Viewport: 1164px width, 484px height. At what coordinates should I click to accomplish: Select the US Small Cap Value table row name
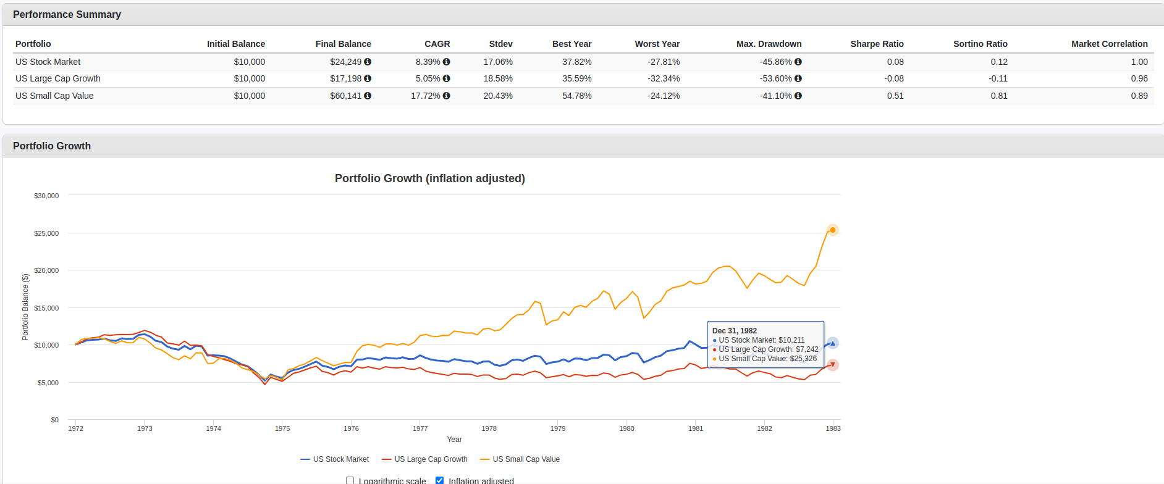[x=54, y=96]
